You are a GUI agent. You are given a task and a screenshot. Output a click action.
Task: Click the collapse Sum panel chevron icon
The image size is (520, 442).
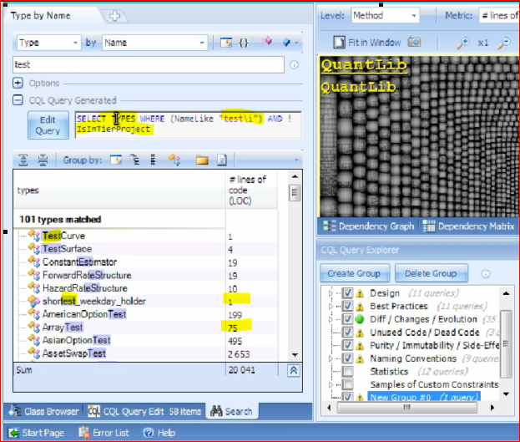[294, 370]
